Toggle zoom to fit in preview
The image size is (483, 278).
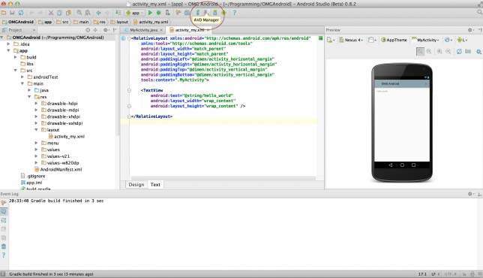point(420,52)
